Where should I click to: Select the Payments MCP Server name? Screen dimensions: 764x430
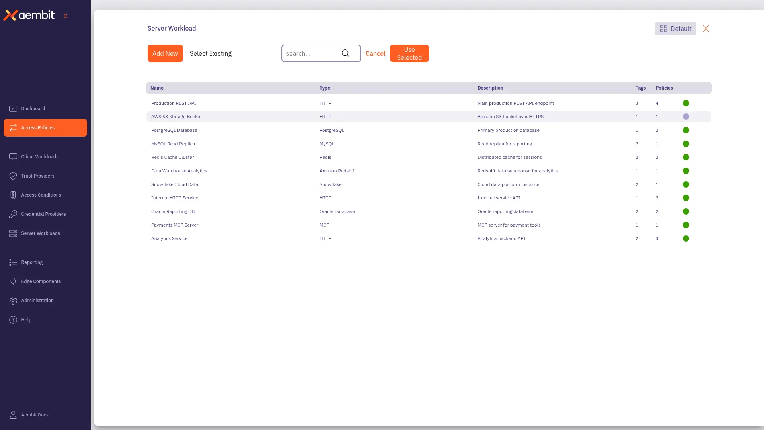(175, 225)
